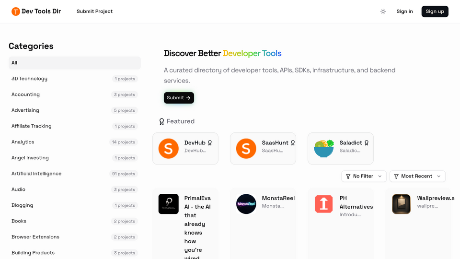This screenshot has height=259, width=460.
Task: Click the funnel icon in No Filter
Action: coord(348,177)
